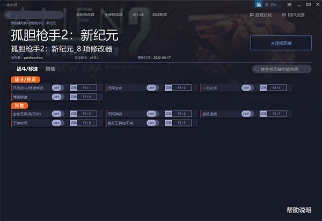Turn on 无限弹药 unlimited ammo switch
This screenshot has width=322, height=221.
[x=152, y=114]
